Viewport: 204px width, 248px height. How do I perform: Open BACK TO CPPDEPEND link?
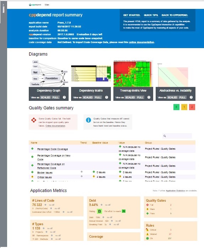(175, 15)
